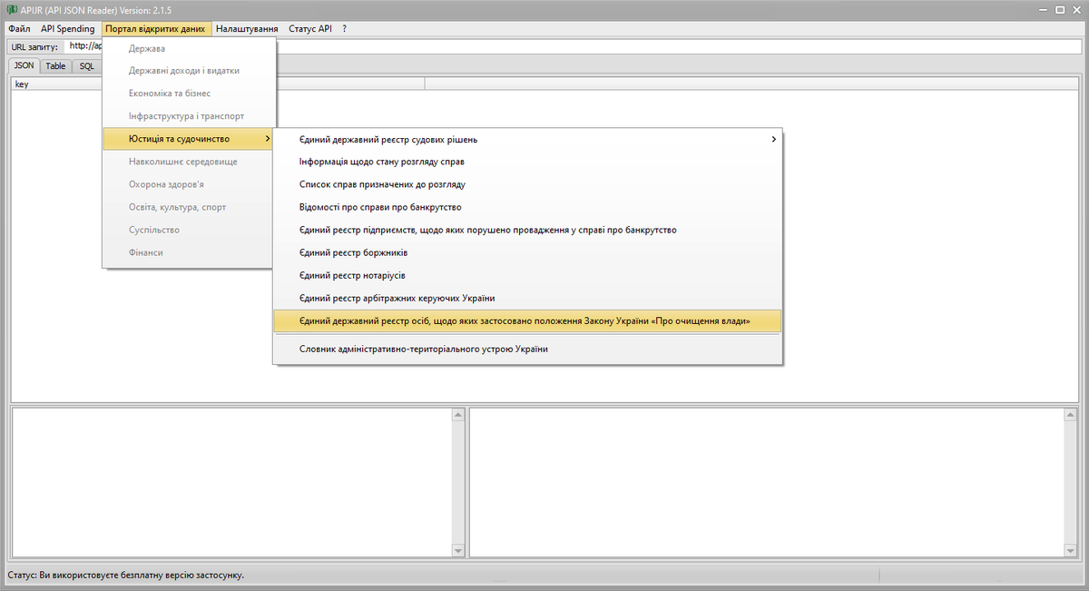Choose Інформація щодо стану розгляду справ

527,162
